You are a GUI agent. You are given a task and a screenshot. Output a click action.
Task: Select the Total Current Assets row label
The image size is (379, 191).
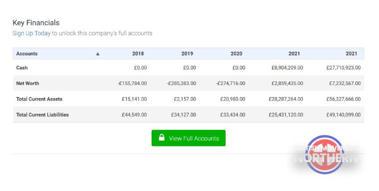tap(39, 99)
